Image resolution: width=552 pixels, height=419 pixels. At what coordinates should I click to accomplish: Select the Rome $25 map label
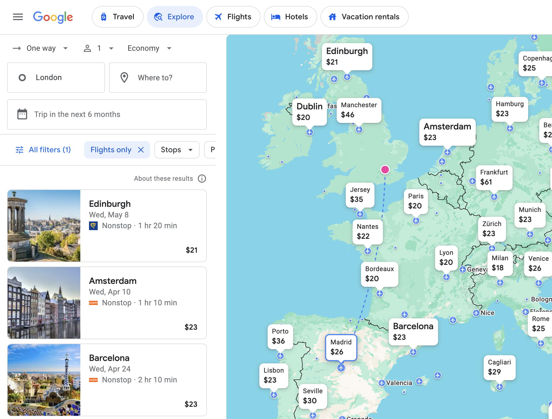pyautogui.click(x=540, y=324)
